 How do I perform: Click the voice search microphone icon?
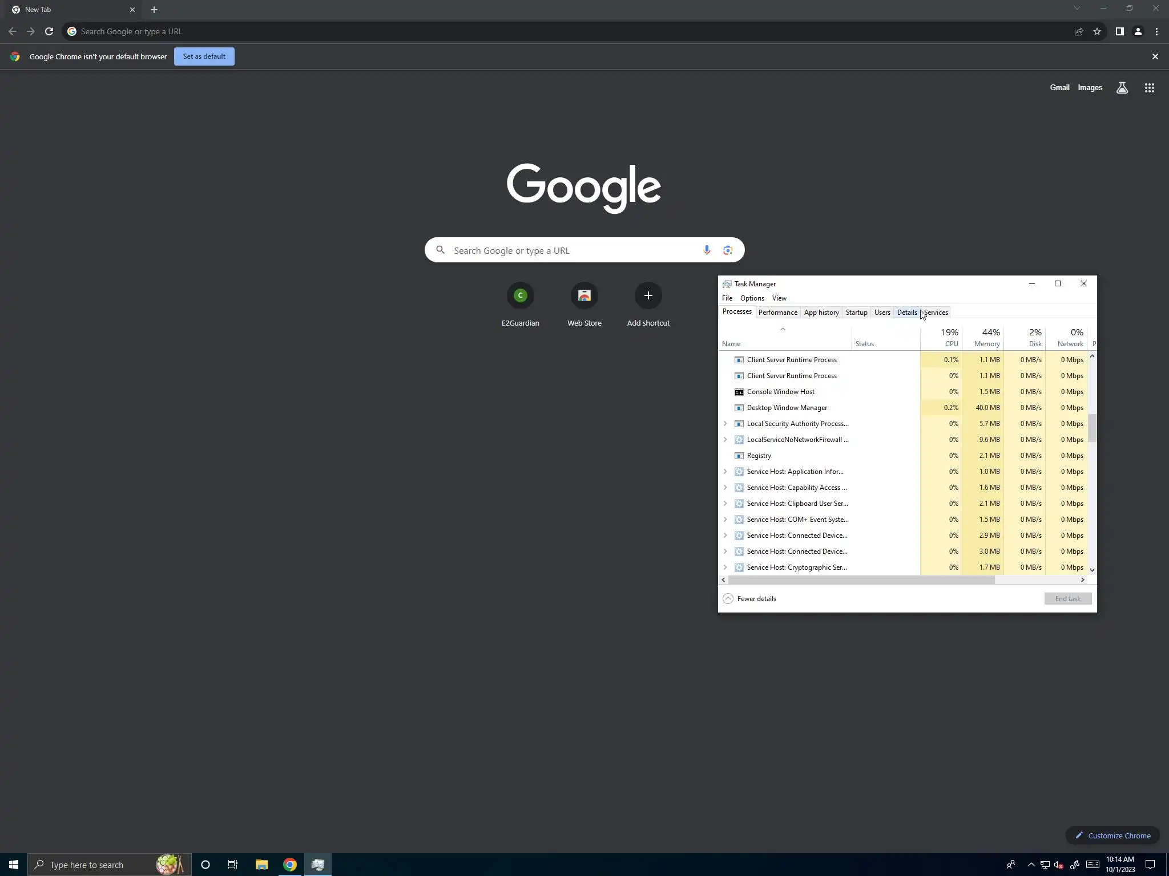pyautogui.click(x=707, y=250)
